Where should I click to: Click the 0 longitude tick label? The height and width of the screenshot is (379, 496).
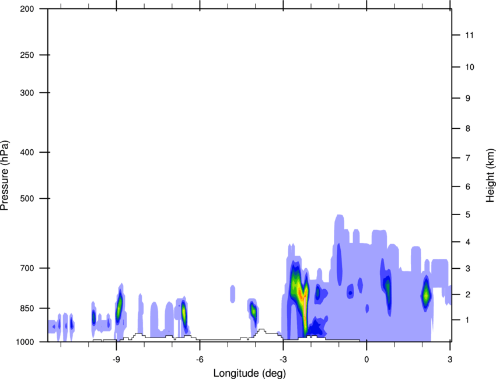[x=366, y=360]
